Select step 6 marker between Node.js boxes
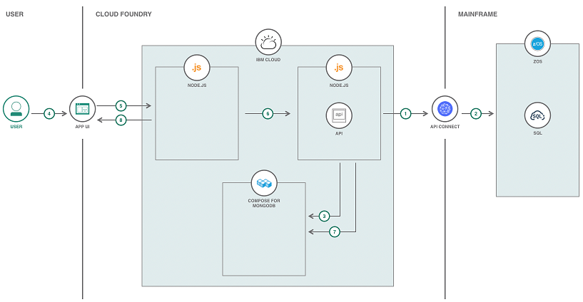The width and height of the screenshot is (583, 302). point(268,113)
